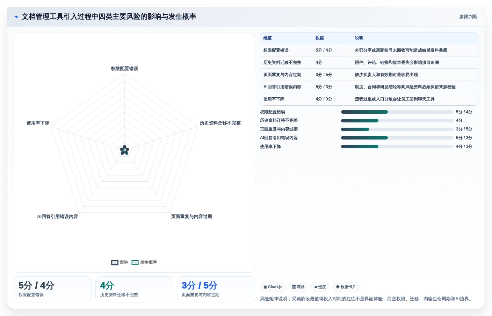Select AI回答引用错误内容 table row name
The height and width of the screenshot is (316, 492).
(x=282, y=87)
